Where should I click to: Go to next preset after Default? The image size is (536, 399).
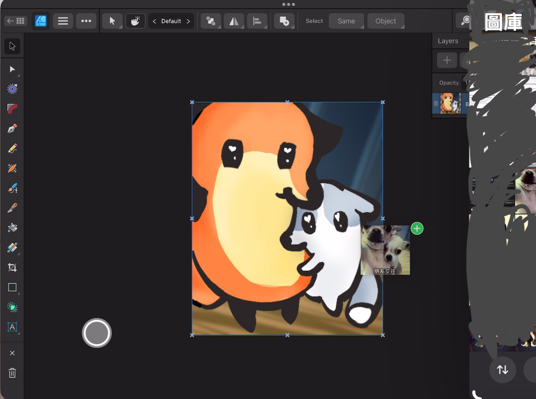(x=188, y=21)
